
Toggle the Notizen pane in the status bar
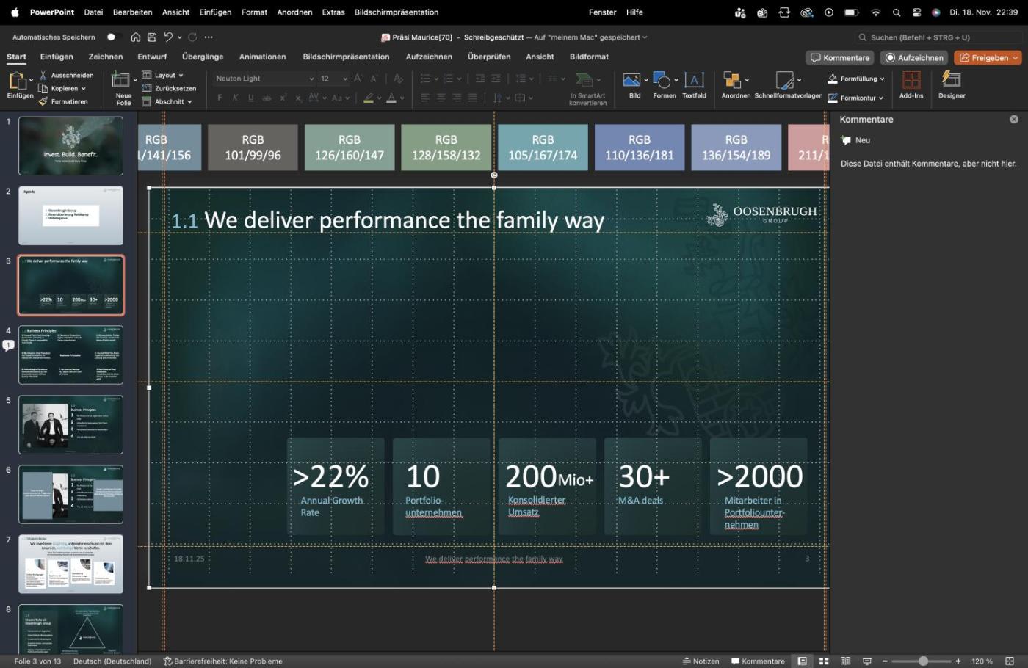tap(701, 661)
